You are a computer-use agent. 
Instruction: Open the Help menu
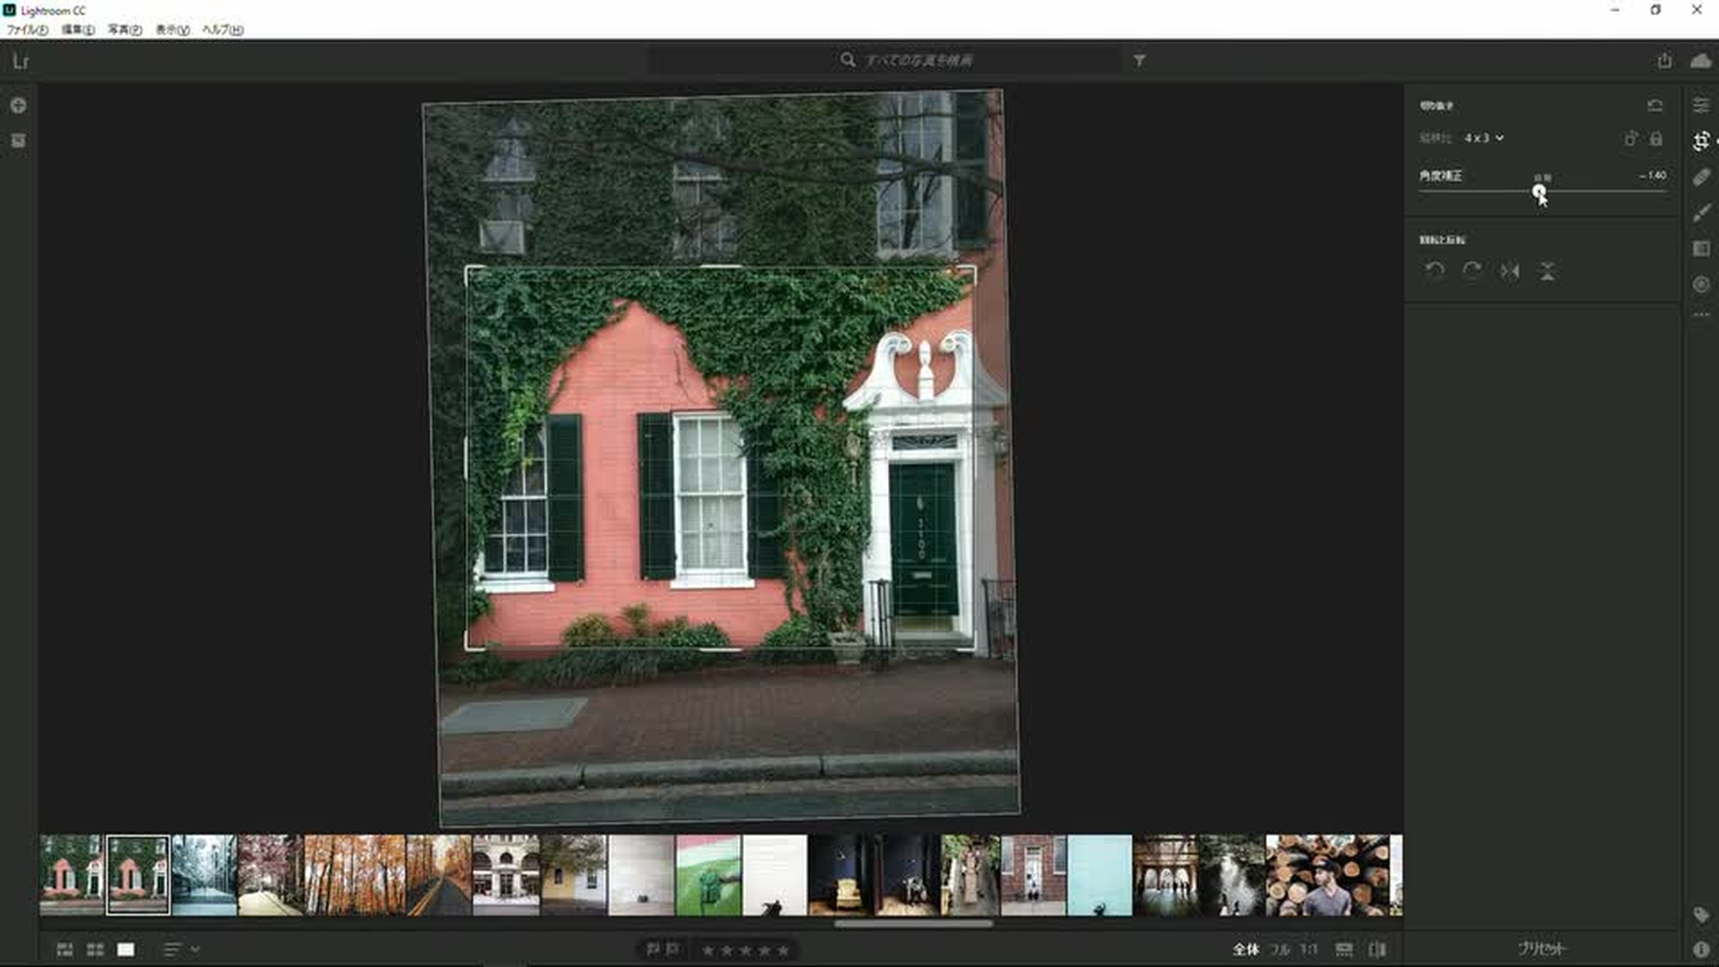pos(222,30)
